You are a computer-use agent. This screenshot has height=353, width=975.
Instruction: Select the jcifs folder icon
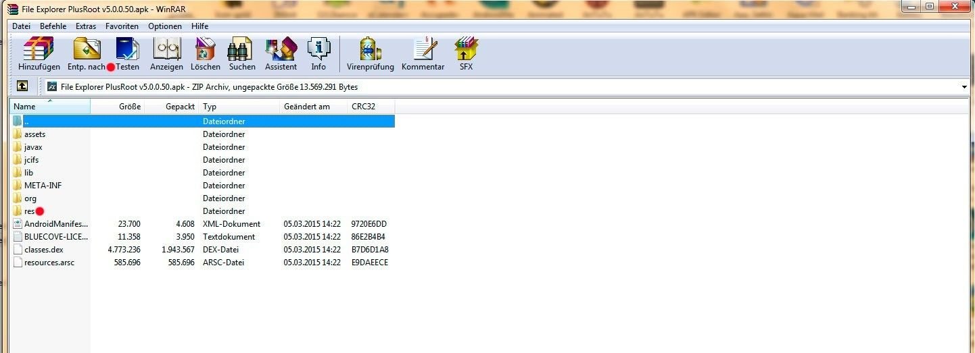coord(18,160)
